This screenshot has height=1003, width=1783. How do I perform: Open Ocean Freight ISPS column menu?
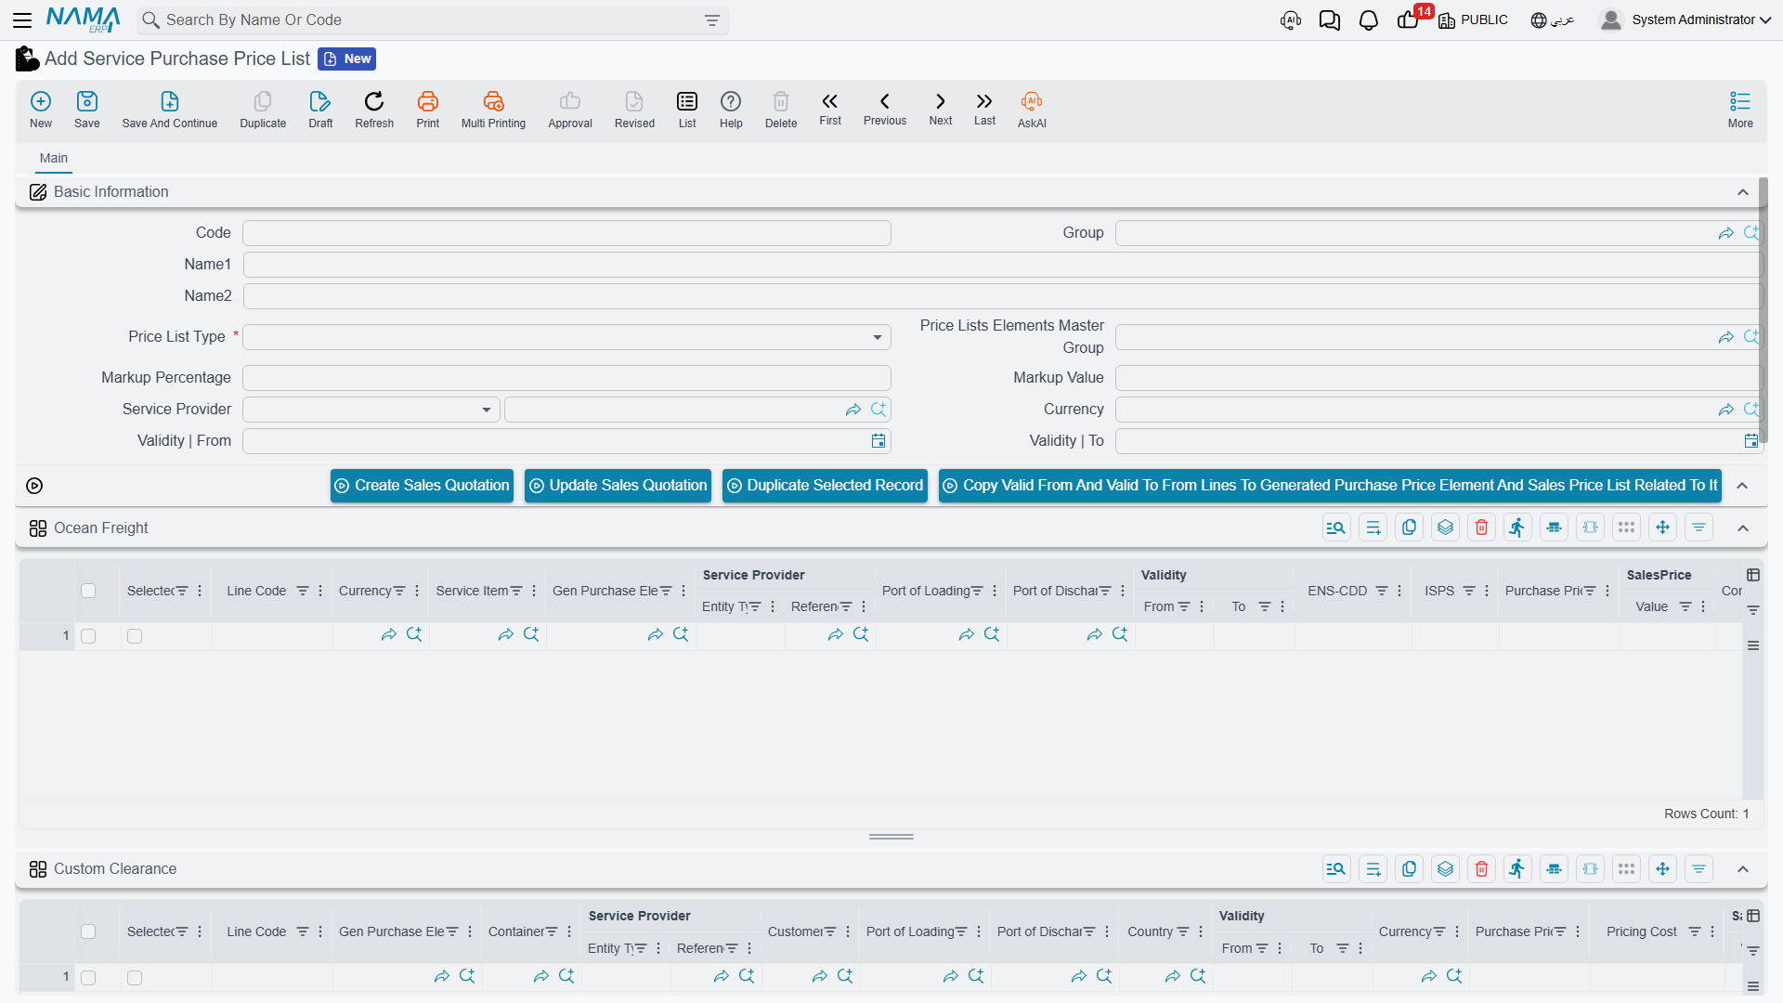(x=1487, y=591)
